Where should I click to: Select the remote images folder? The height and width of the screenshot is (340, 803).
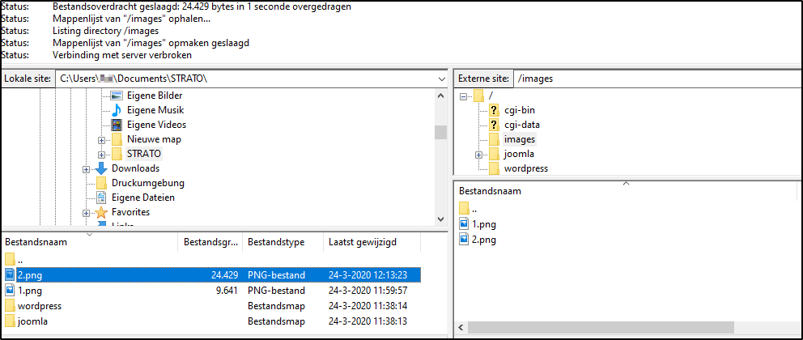click(519, 139)
